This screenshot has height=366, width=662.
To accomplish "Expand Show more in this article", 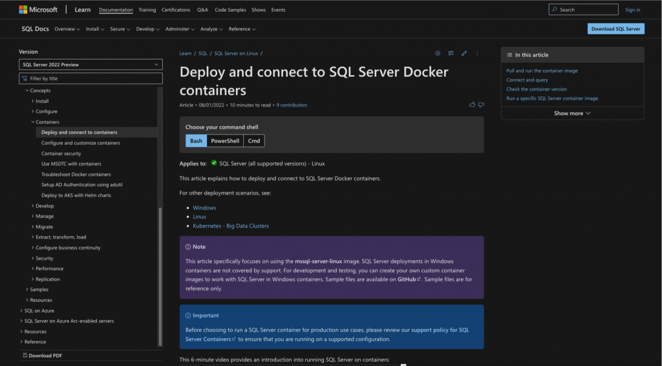I will coord(572,113).
